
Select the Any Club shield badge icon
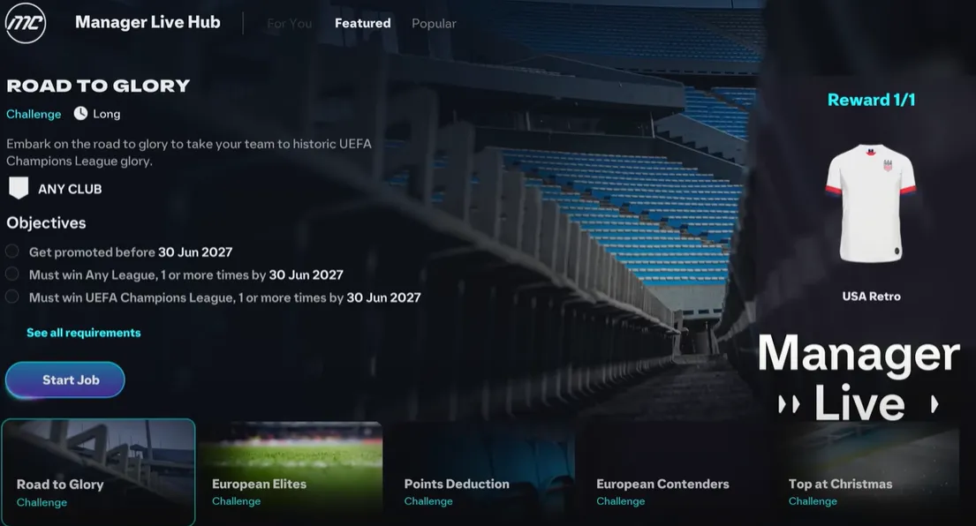click(x=19, y=188)
